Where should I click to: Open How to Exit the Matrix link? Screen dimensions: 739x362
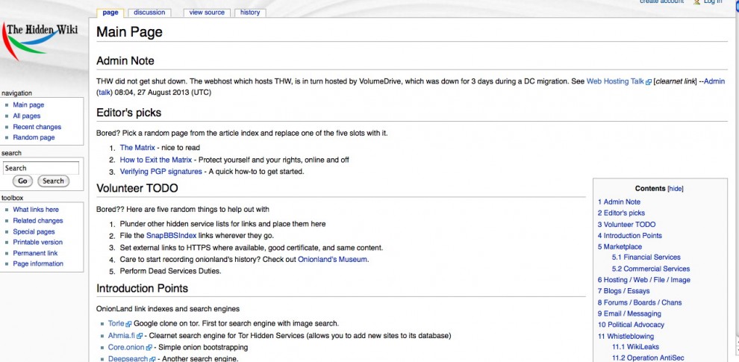[x=155, y=160]
